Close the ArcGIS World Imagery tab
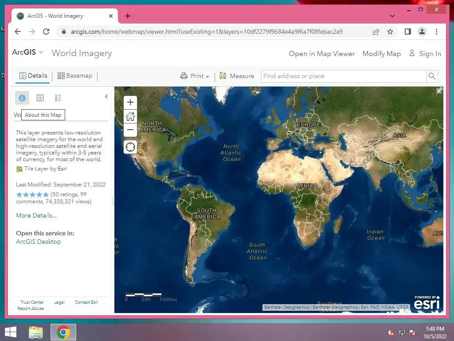The image size is (454, 341). pos(110,16)
